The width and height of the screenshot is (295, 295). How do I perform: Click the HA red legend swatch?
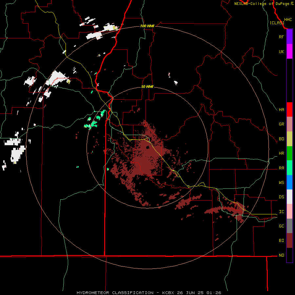pyautogui.click(x=289, y=109)
